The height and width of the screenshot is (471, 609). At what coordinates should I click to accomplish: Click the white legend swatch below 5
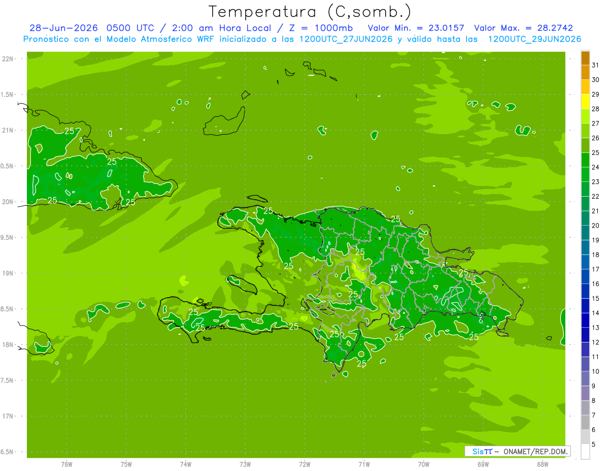[585, 452]
